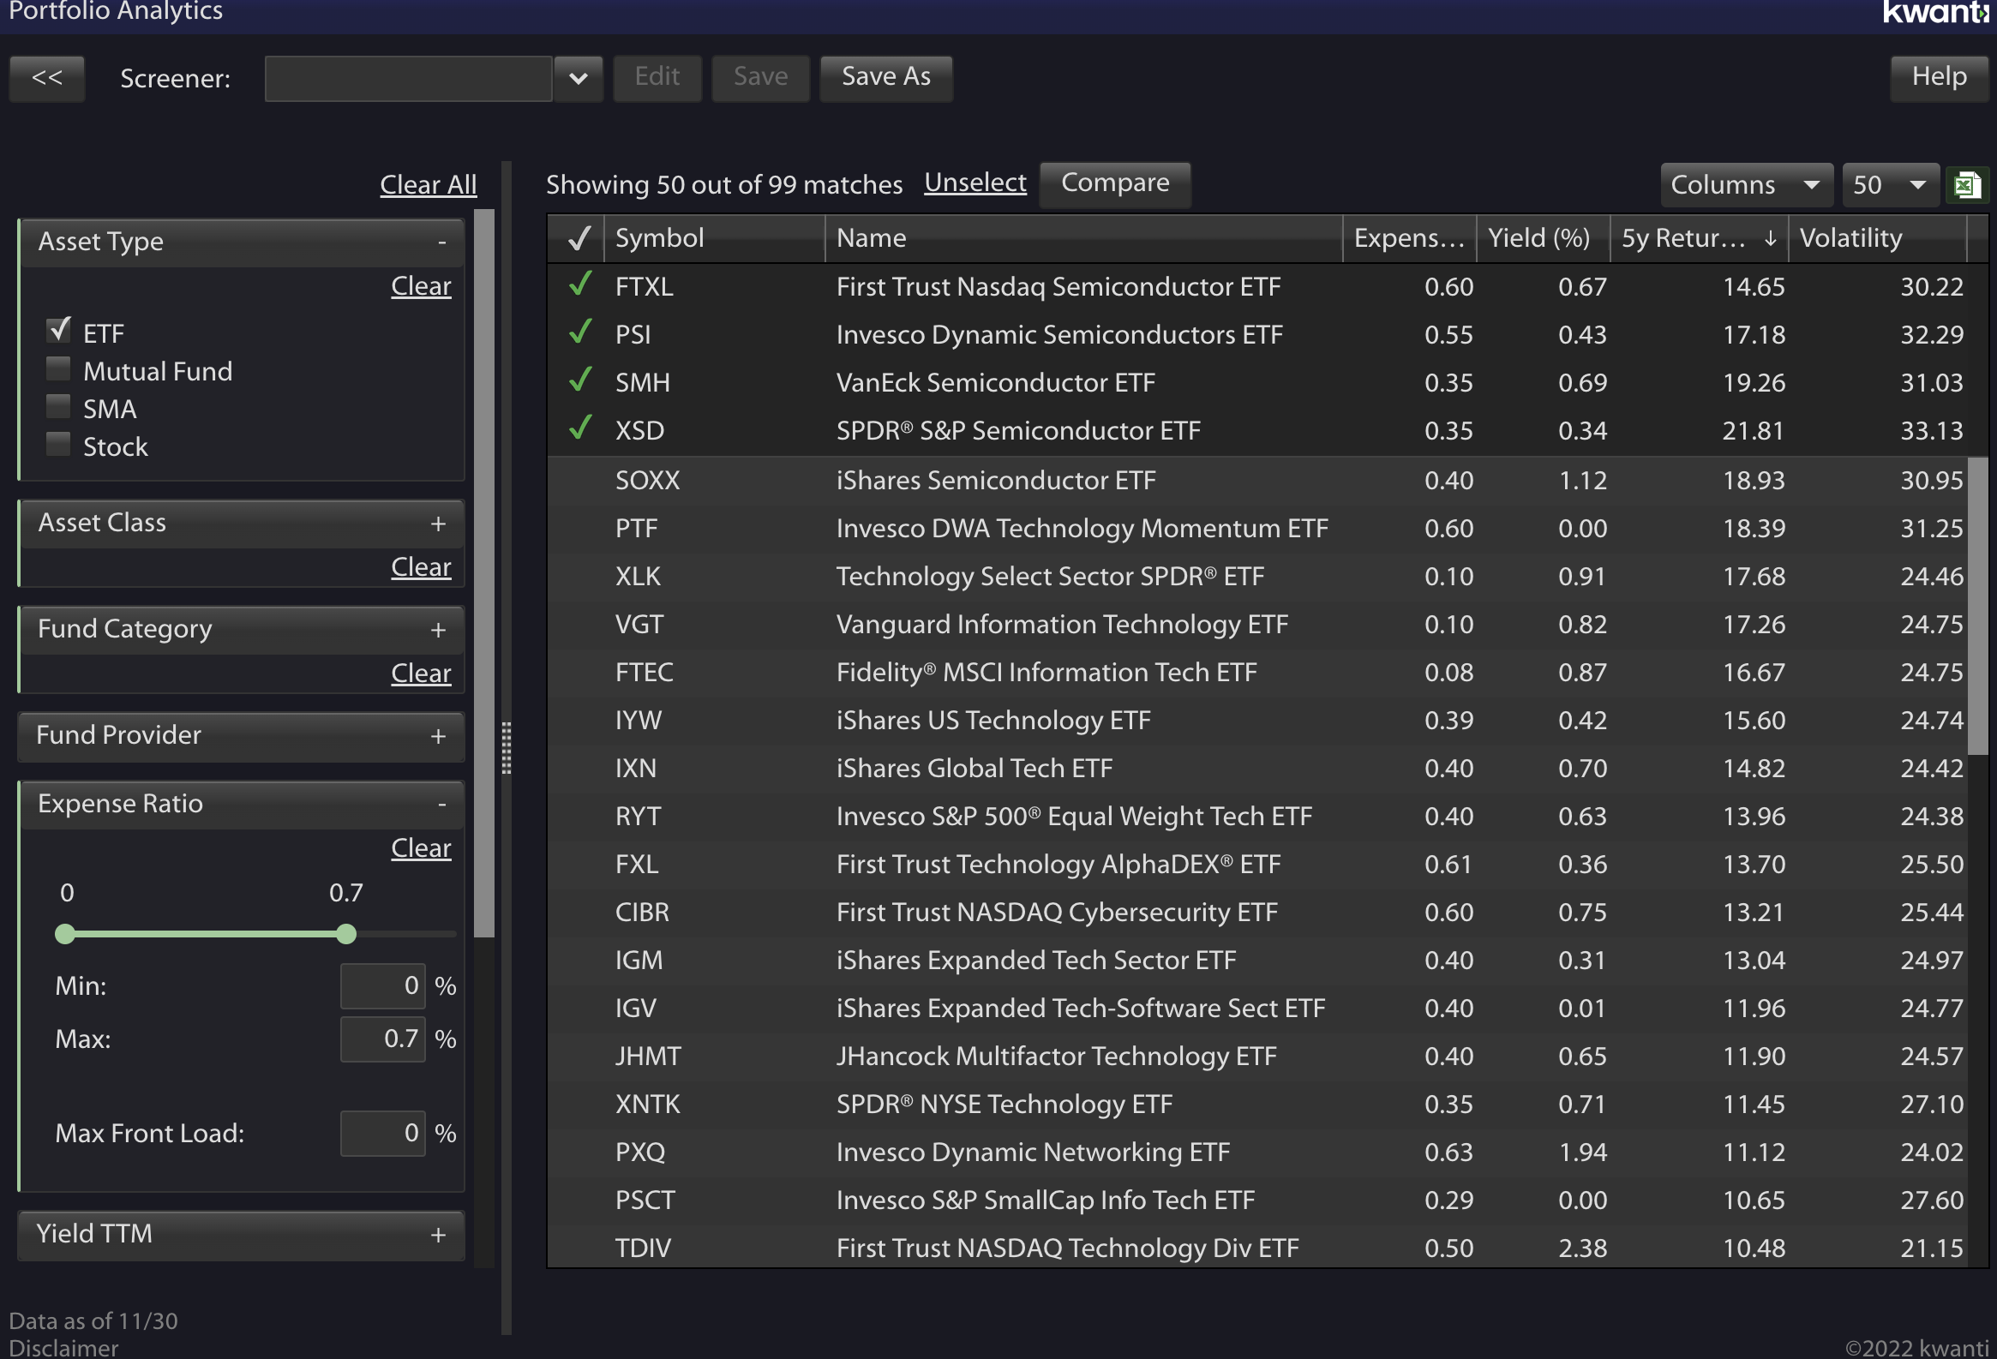Screen dimensions: 1997x1359
Task: Expand the Asset Class filter section
Action: 437,524
